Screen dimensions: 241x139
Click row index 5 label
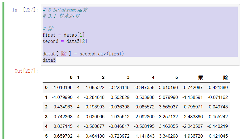[x=46, y=136]
